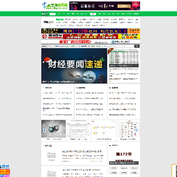Click the green stock site logo

(x=55, y=6)
